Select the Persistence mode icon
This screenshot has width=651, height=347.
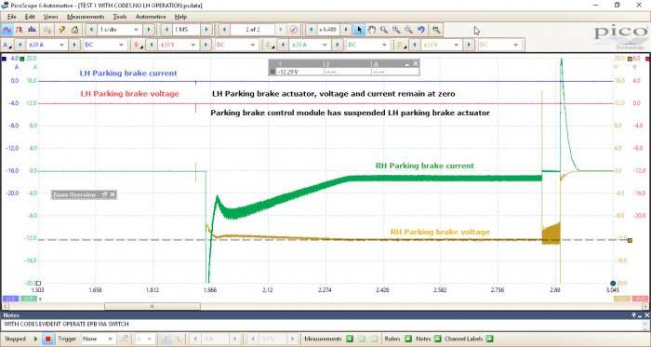click(x=20, y=30)
